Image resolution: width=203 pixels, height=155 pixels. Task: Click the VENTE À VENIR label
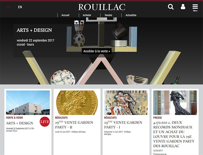[x=14, y=118]
